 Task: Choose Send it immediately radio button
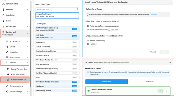point(88,41)
